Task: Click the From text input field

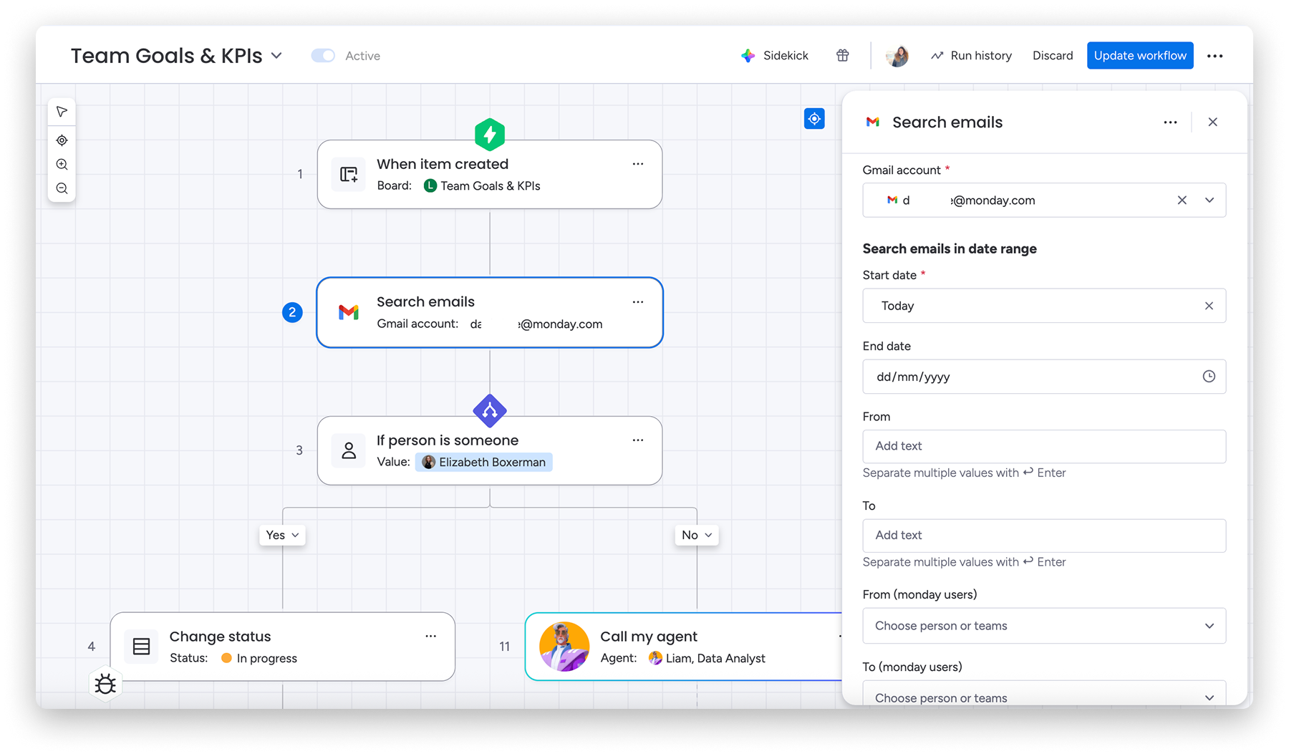Action: click(x=1044, y=446)
